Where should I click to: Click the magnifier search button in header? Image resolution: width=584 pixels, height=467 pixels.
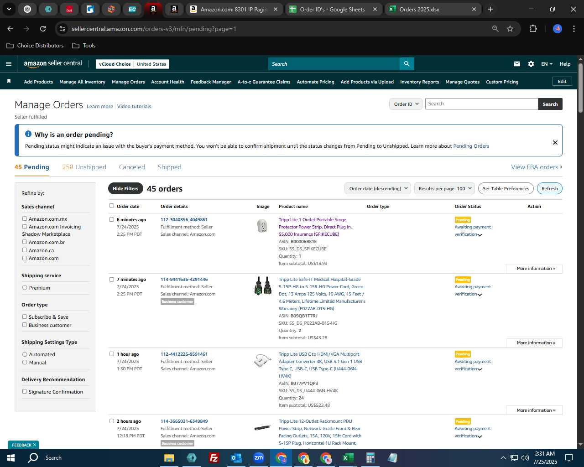[407, 64]
